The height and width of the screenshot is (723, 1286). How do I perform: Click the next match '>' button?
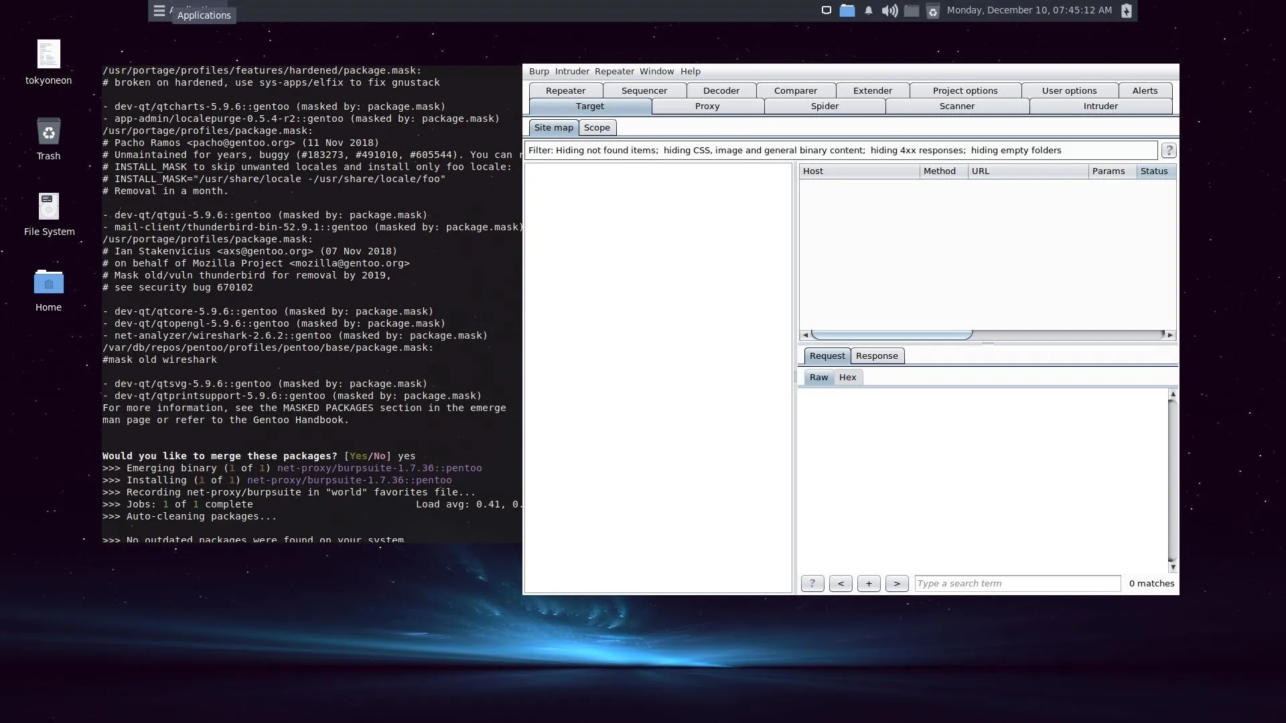[x=897, y=584]
